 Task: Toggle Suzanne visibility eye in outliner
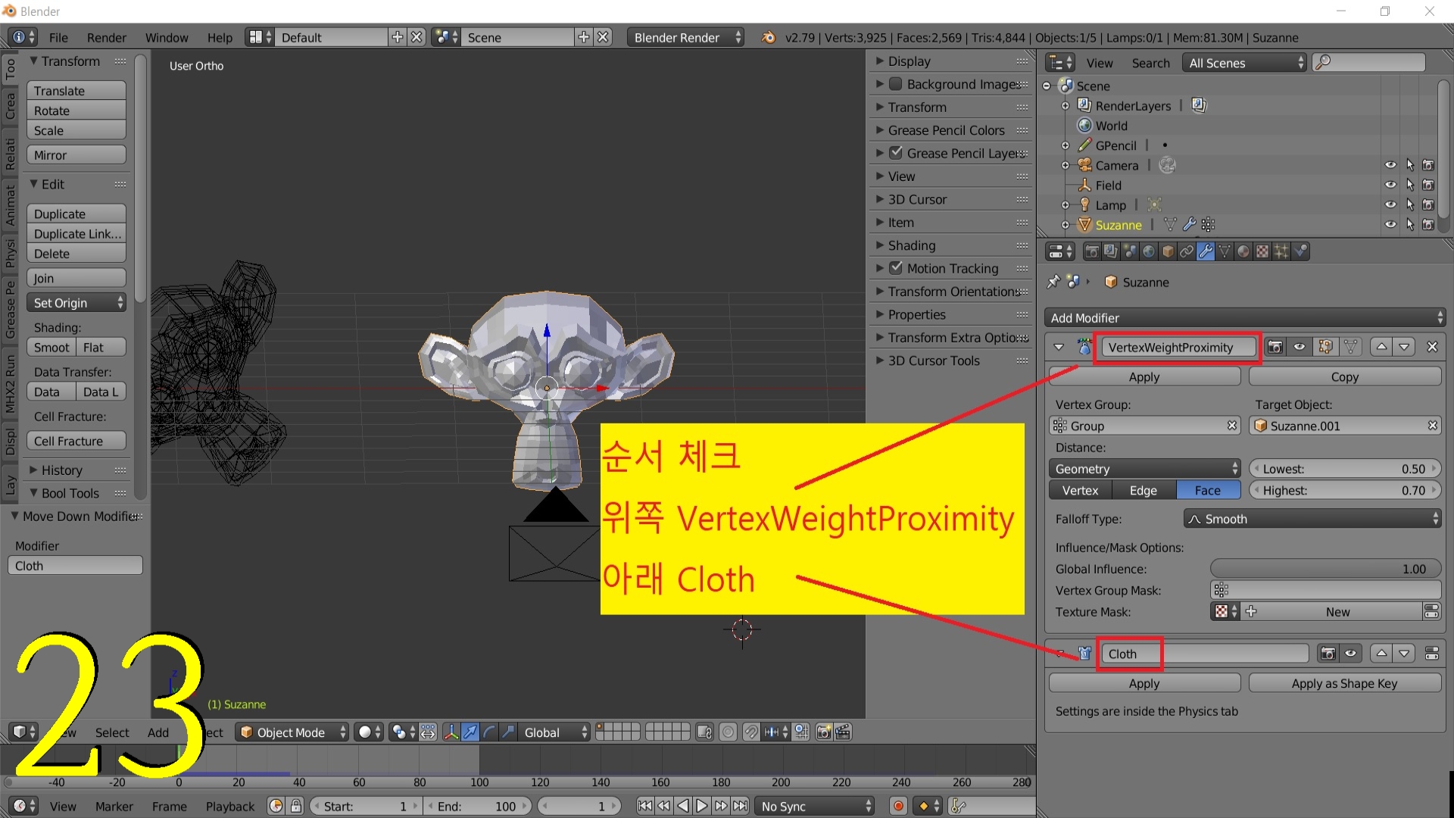tap(1390, 224)
